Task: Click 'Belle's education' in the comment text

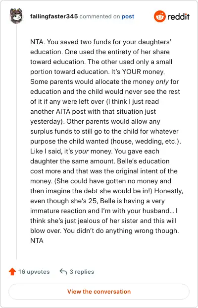Action: pos(143,161)
